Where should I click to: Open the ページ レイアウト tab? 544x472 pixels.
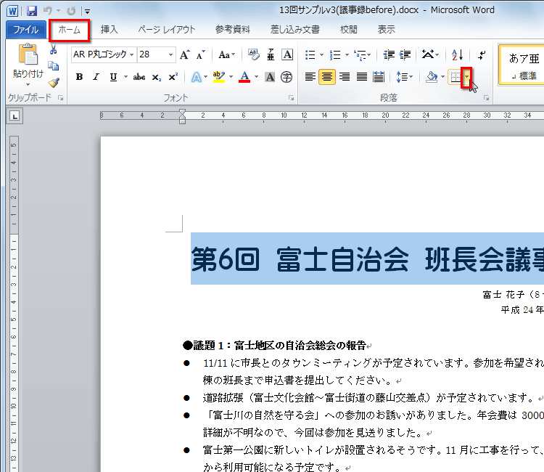coord(166,30)
